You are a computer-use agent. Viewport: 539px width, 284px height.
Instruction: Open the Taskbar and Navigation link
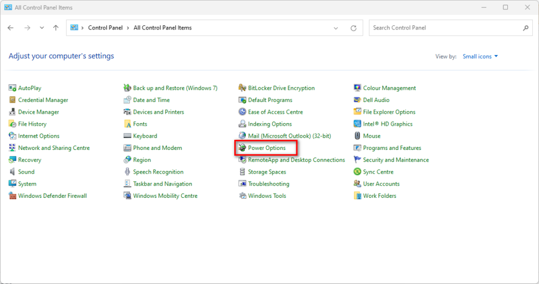(x=163, y=184)
